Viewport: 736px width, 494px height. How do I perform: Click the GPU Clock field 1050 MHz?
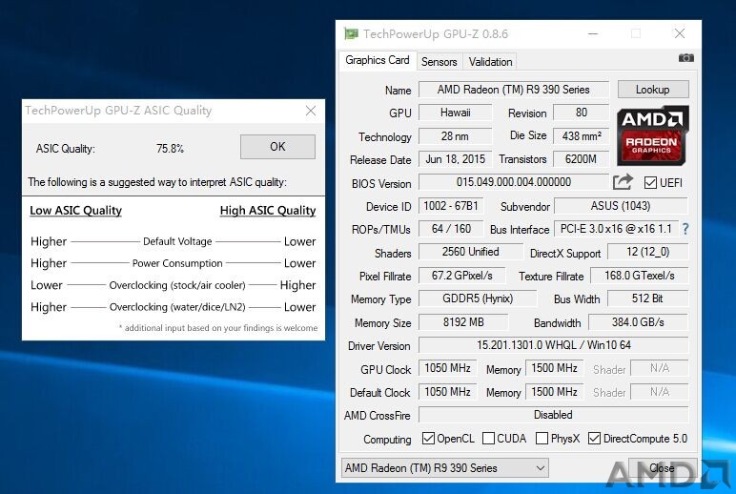[448, 368]
